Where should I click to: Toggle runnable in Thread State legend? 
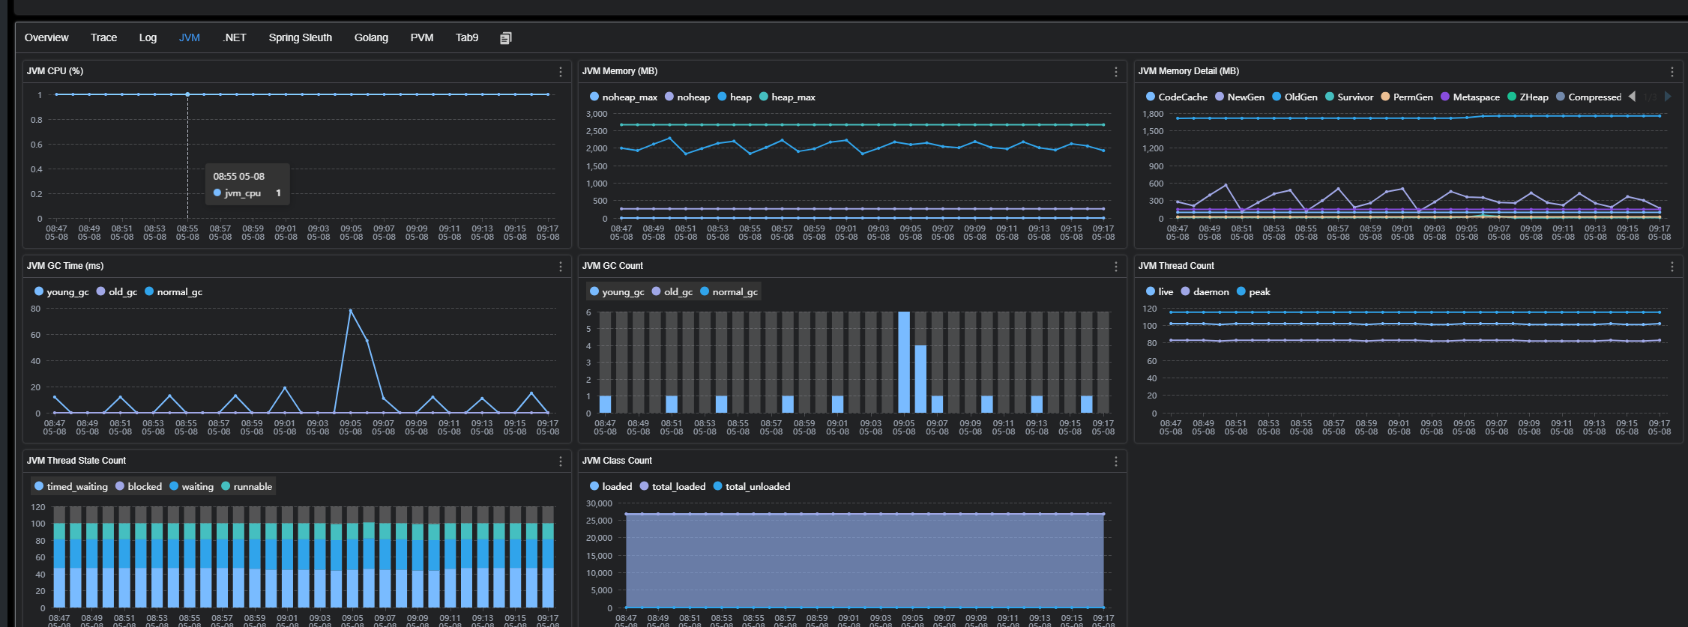247,487
